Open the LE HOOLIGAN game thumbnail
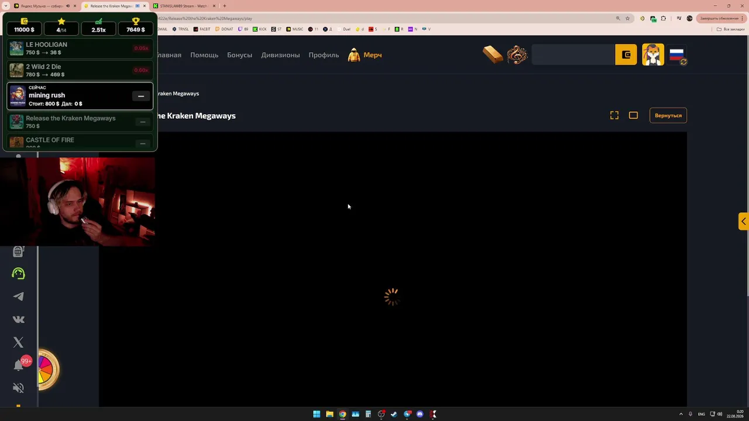The image size is (749, 421). 16,49
